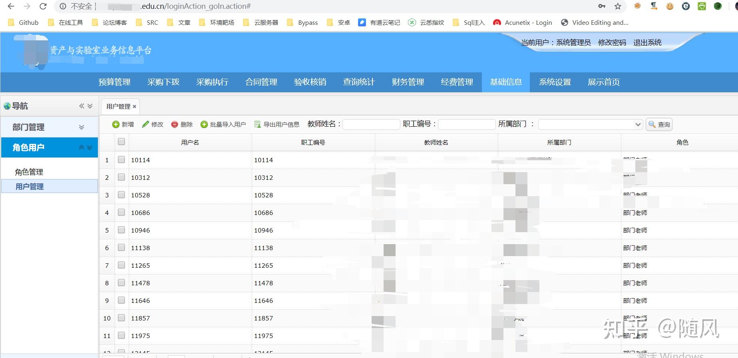Open the 预算管理 menu
This screenshot has width=738, height=358.
[115, 82]
